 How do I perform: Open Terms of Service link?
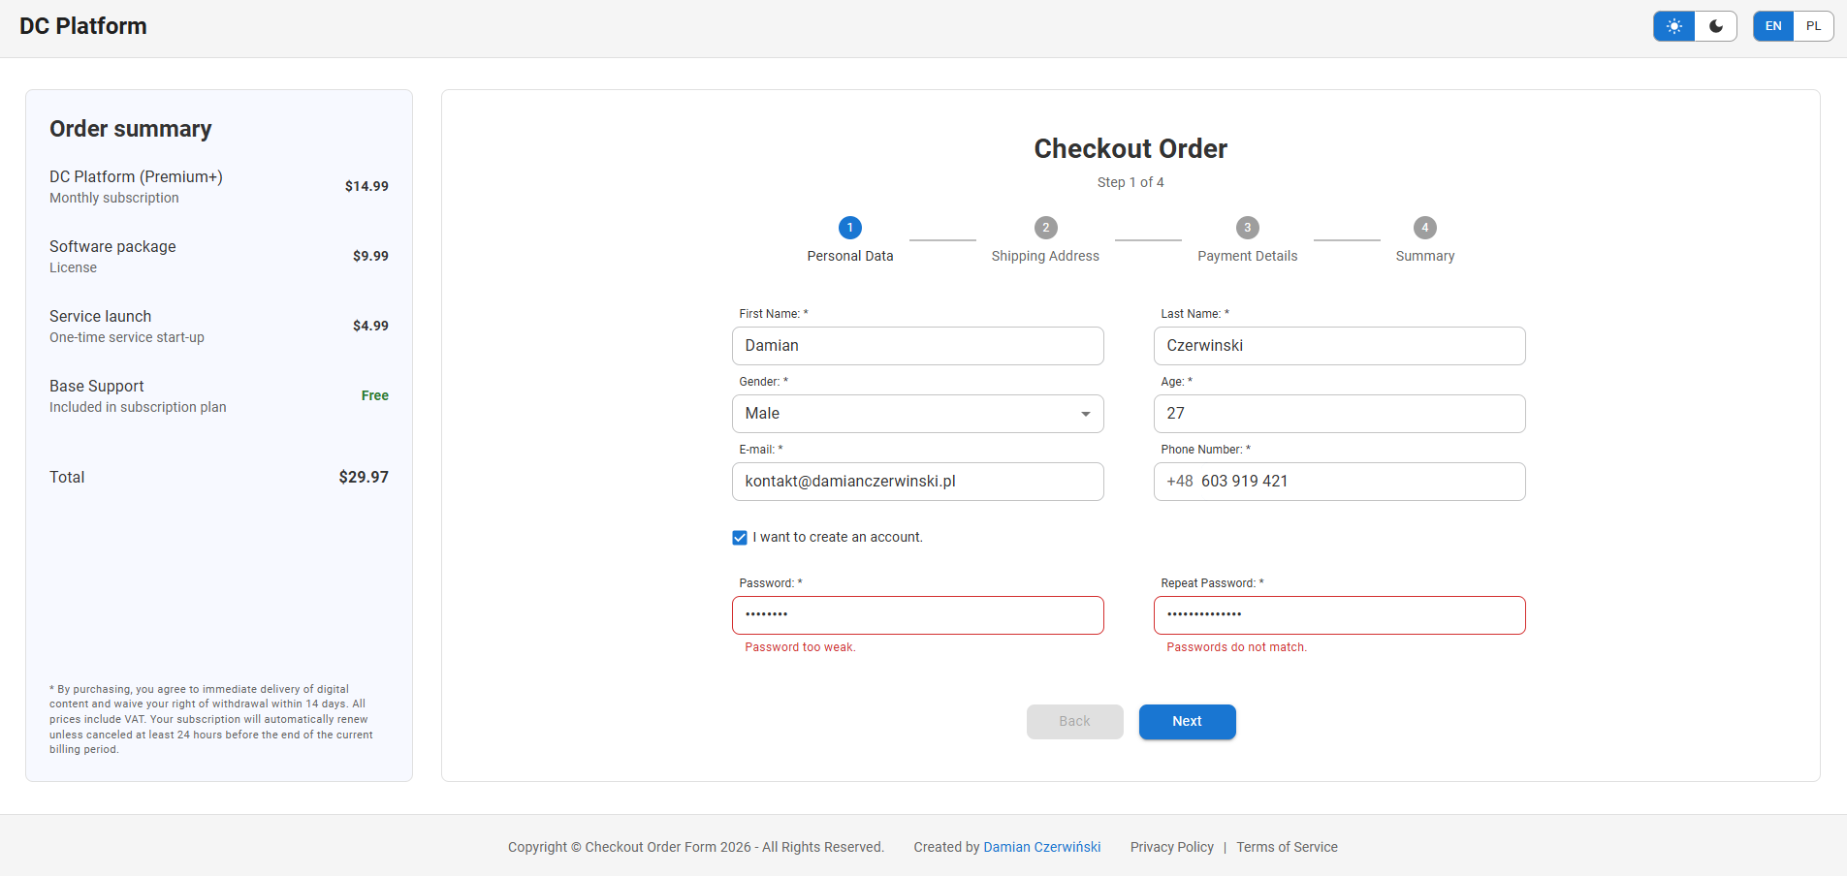pyautogui.click(x=1287, y=847)
